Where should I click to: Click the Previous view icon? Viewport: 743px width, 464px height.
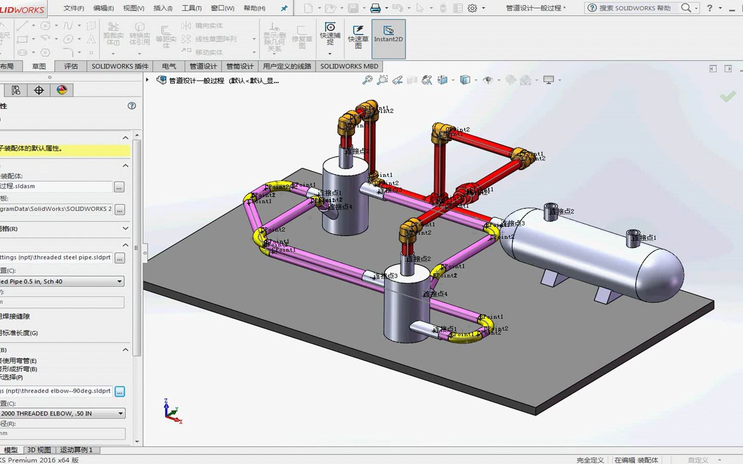(397, 80)
